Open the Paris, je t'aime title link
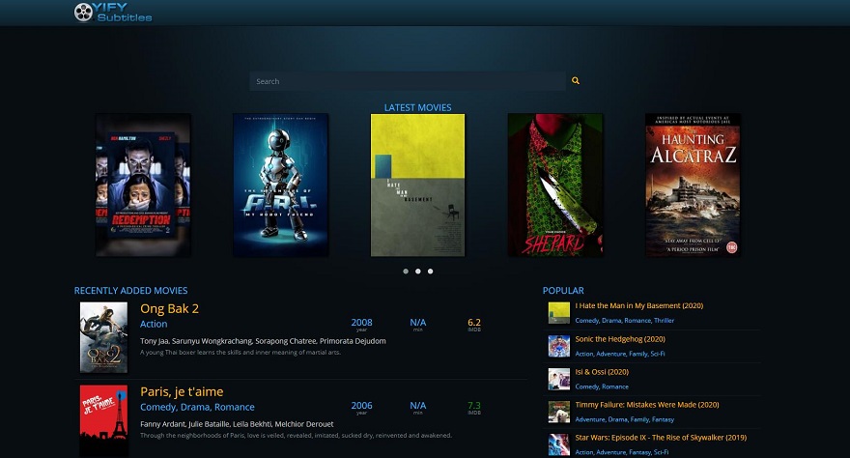 click(x=182, y=391)
